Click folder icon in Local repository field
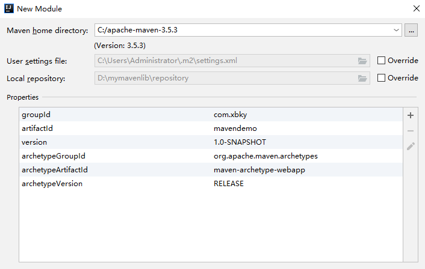This screenshot has height=269, width=425. click(x=362, y=78)
